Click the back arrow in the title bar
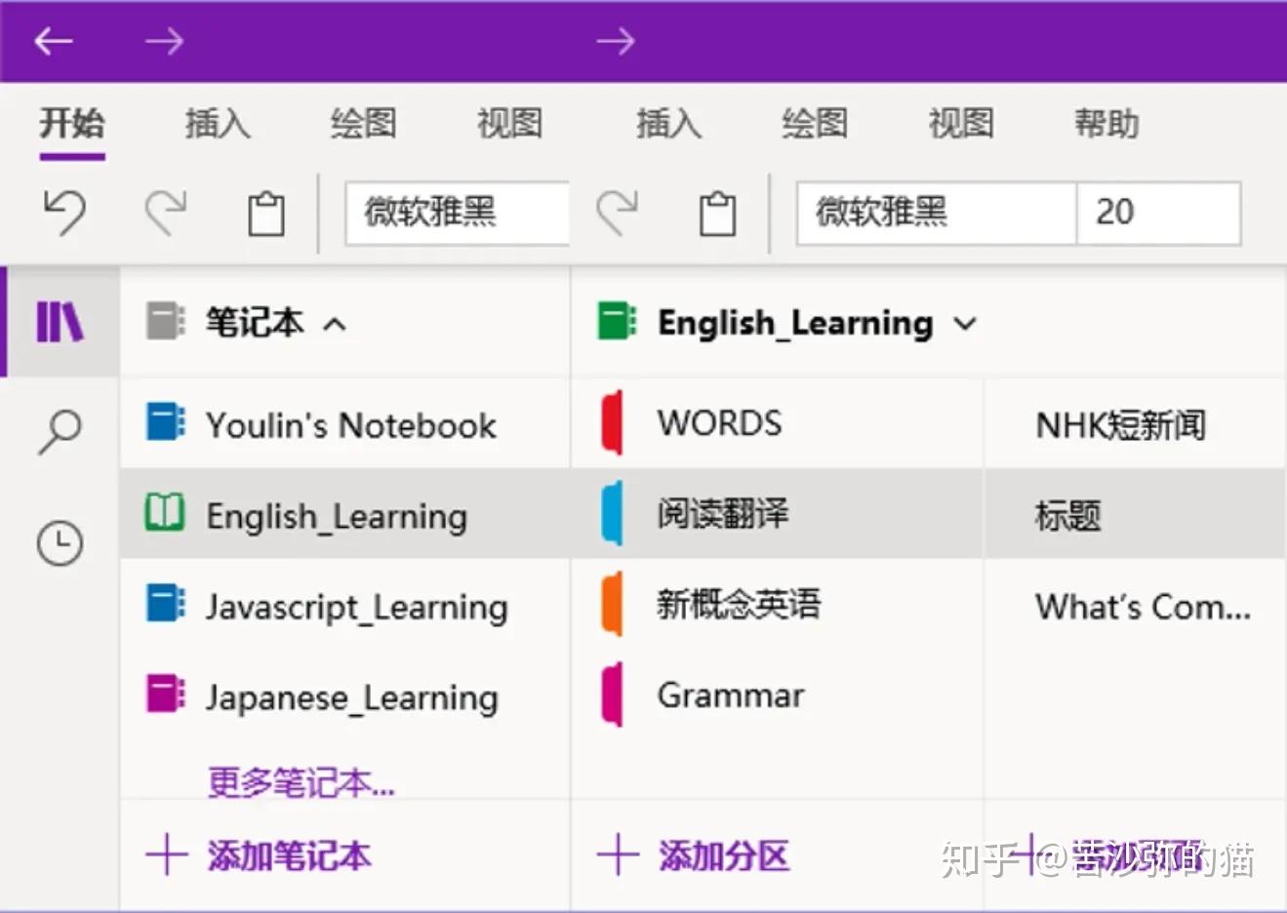This screenshot has height=913, width=1287. coord(54,41)
